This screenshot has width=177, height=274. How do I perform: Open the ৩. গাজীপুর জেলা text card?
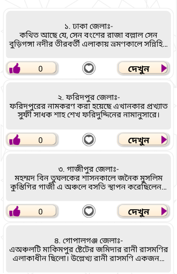coord(88,177)
